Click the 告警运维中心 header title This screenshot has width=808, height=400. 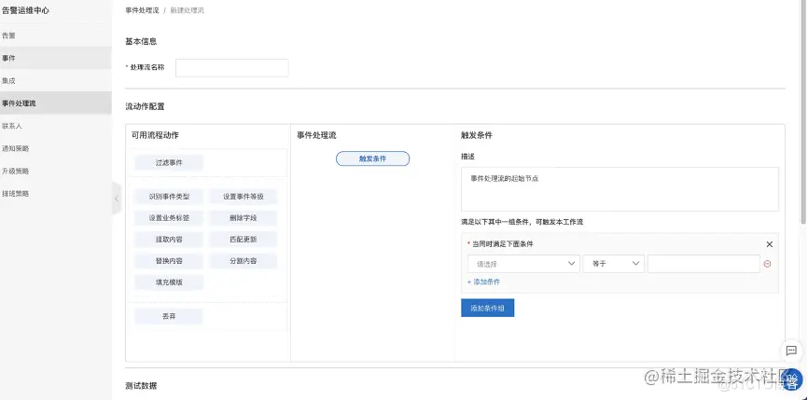(26, 10)
